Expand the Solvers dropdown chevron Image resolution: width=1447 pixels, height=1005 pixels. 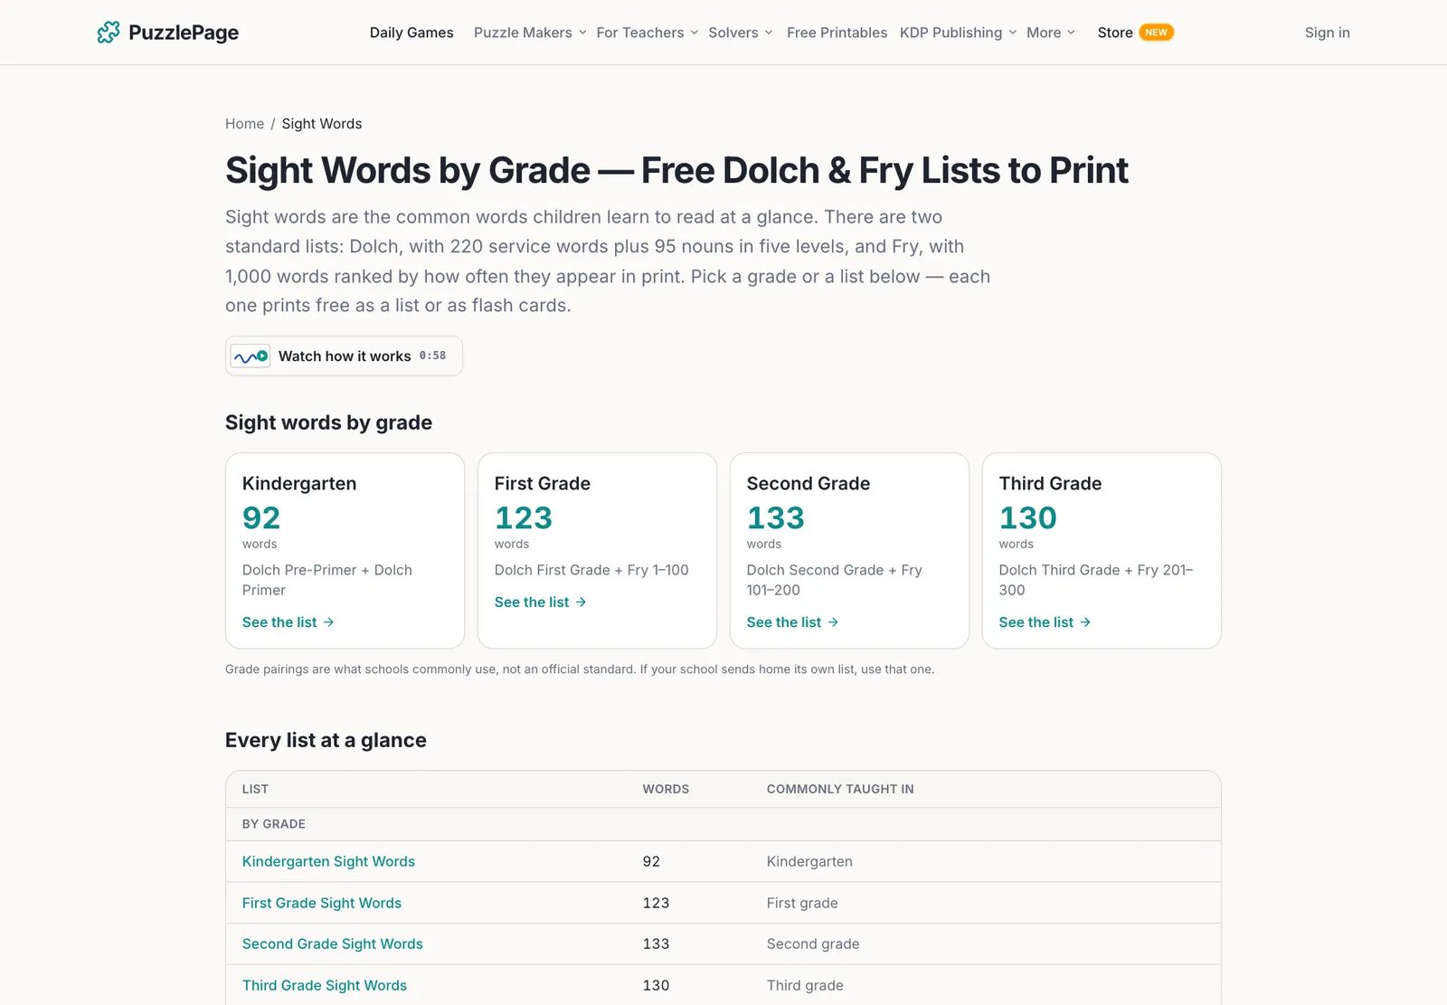tap(769, 33)
